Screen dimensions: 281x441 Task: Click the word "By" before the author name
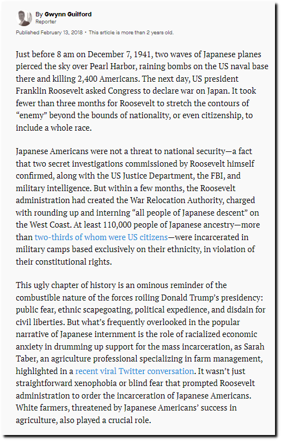coord(39,14)
